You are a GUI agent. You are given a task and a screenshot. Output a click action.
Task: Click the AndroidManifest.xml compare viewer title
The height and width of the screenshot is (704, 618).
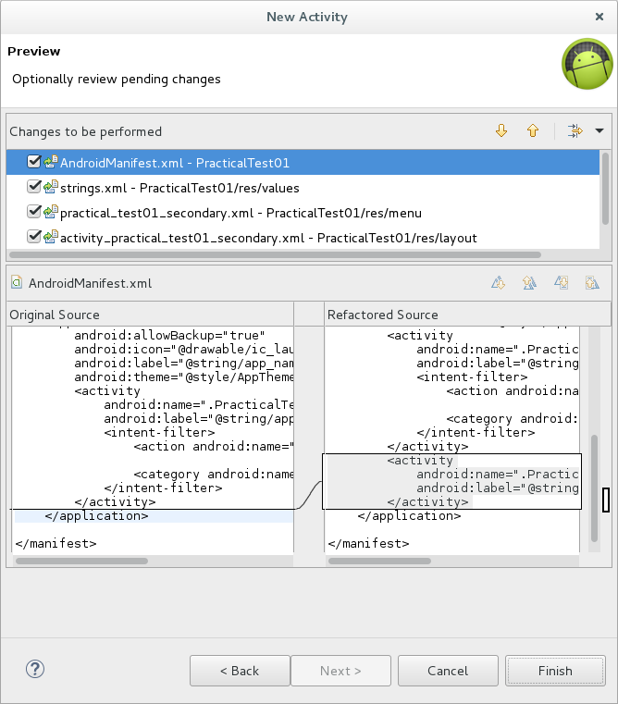(x=91, y=283)
